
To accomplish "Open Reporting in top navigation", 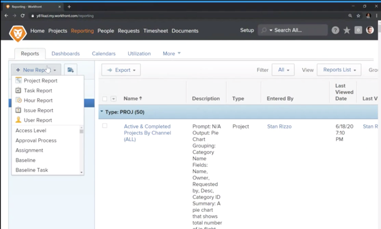I will point(82,31).
